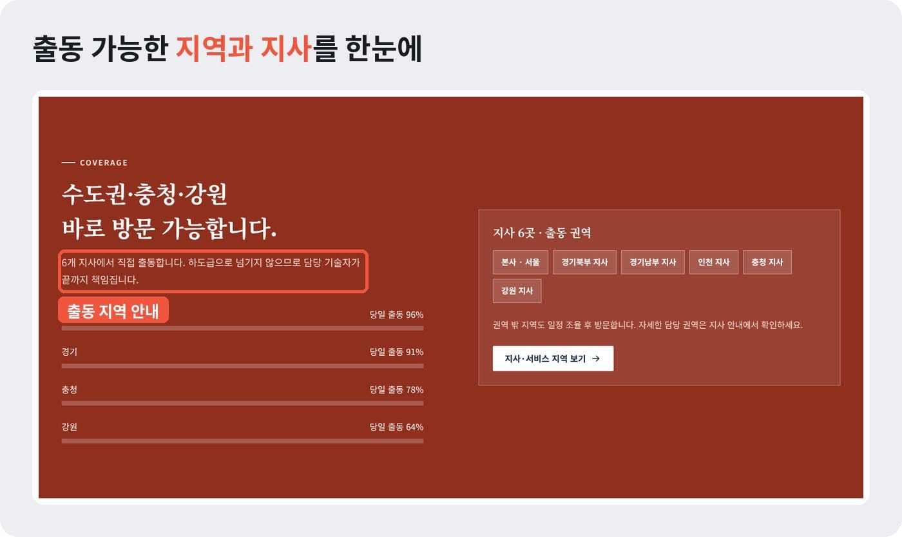Click the 본사 · 서울 branch chip
The image size is (902, 537).
[520, 262]
